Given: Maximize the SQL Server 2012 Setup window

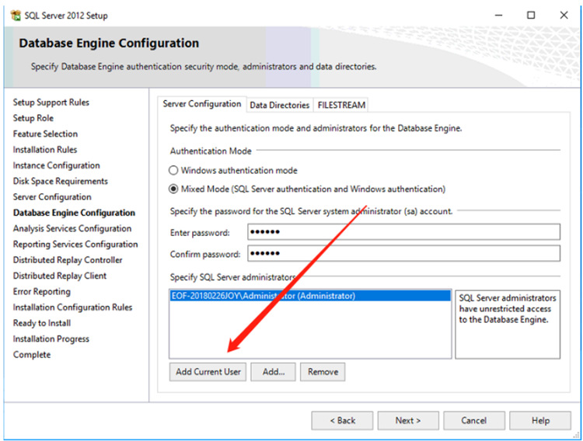Looking at the screenshot, I should tap(531, 16).
